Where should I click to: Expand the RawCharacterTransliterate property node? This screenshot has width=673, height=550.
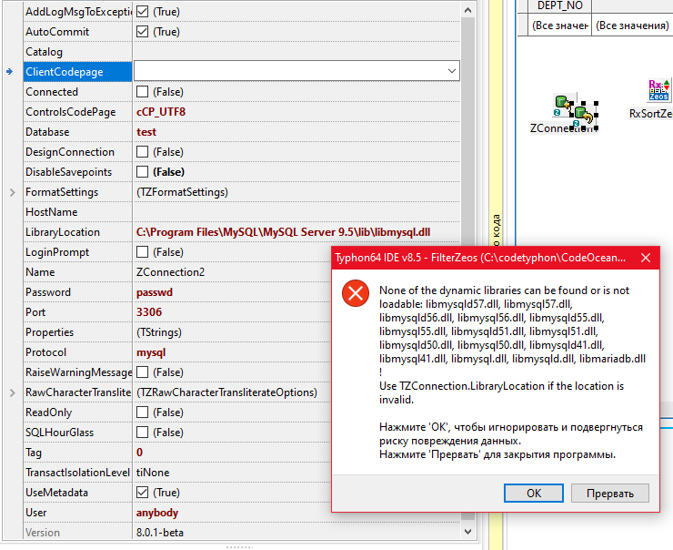point(12,392)
